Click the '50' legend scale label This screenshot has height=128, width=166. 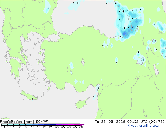pyautogui.click(x=81, y=127)
